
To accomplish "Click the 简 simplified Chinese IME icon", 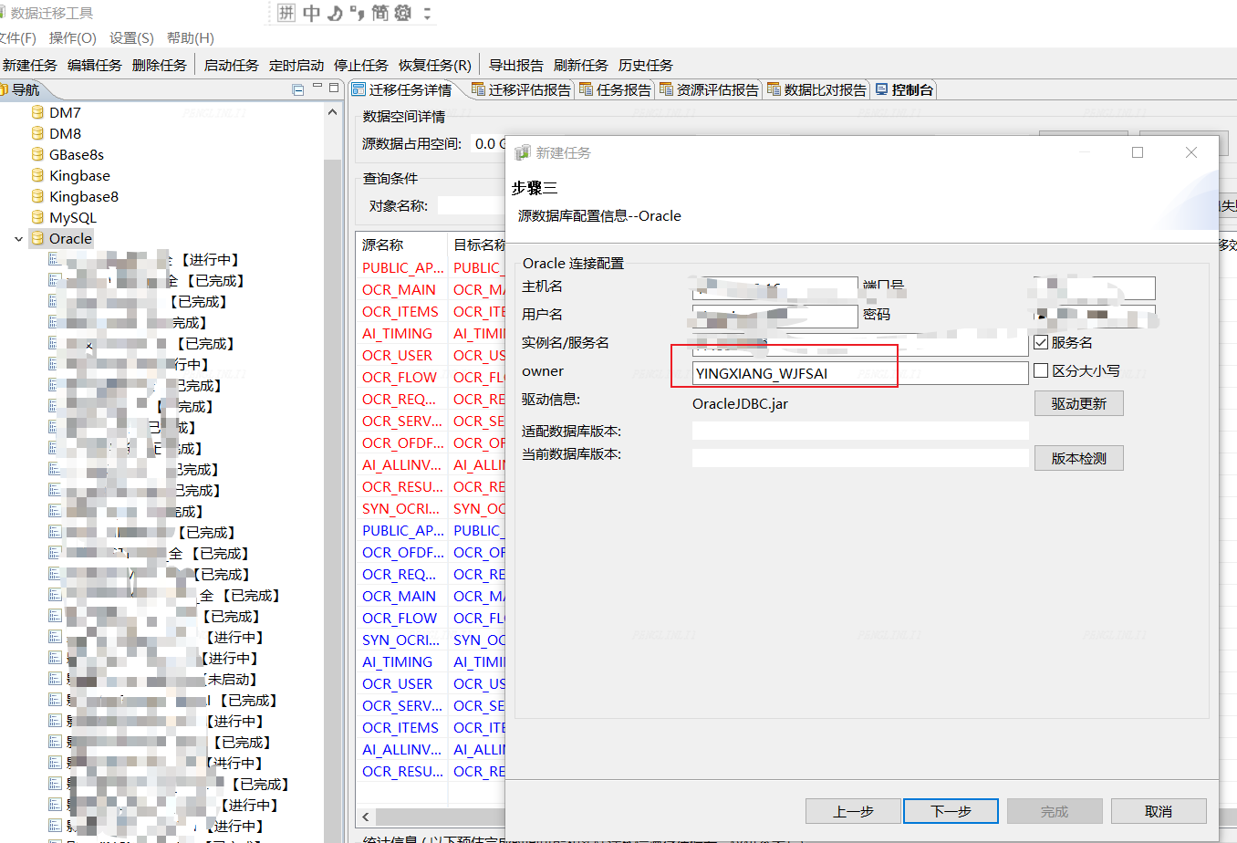I will click(379, 13).
